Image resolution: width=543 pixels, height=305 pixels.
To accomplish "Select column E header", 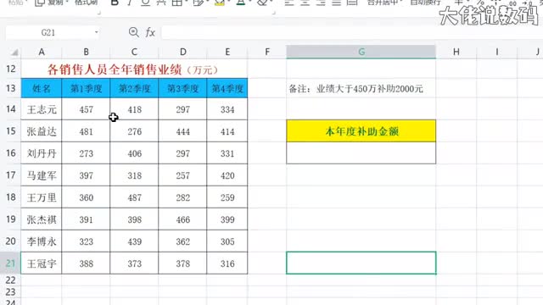I will 227,52.
